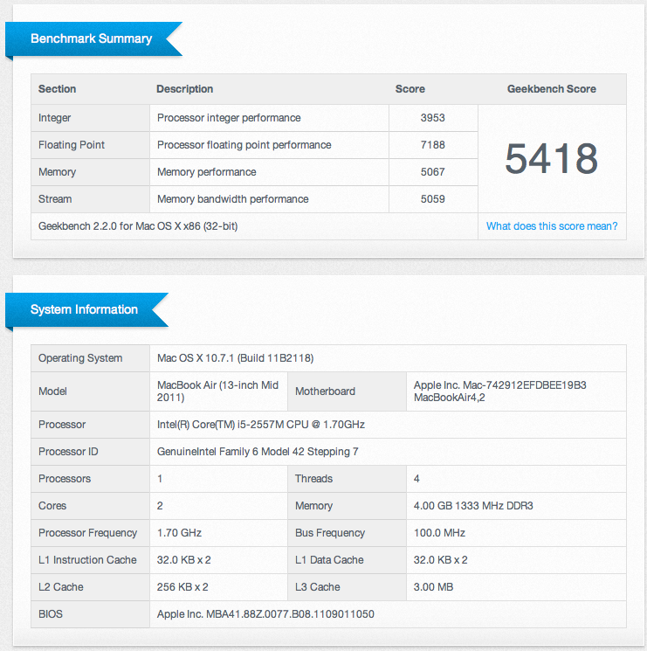Click the 'Processor ID' label

pos(68,452)
